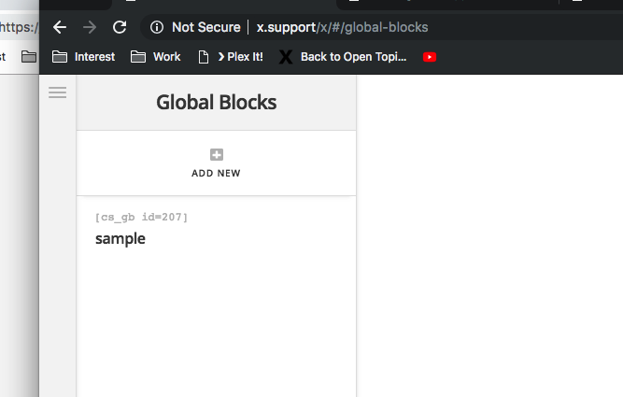Click the background window's https address bar
This screenshot has width=623, height=397.
(x=19, y=27)
